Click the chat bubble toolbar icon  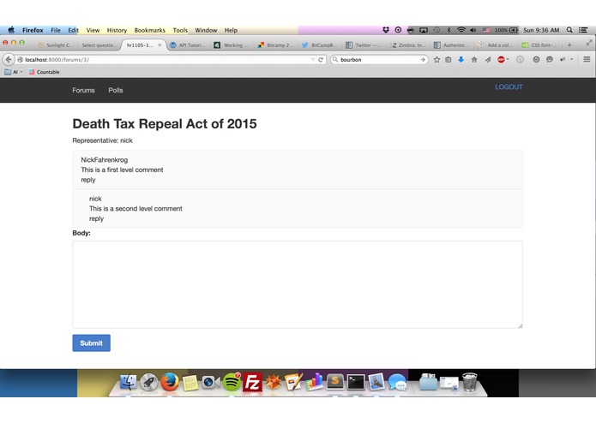tap(549, 60)
